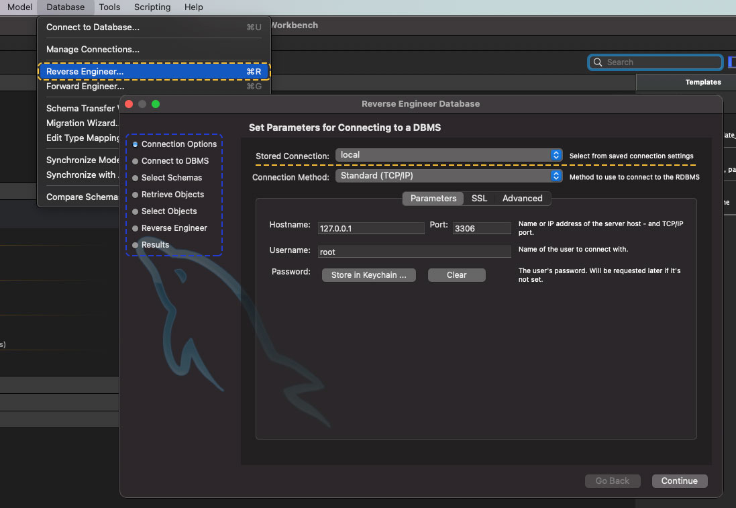
Task: Click the minimize button of dialog
Action: [142, 104]
